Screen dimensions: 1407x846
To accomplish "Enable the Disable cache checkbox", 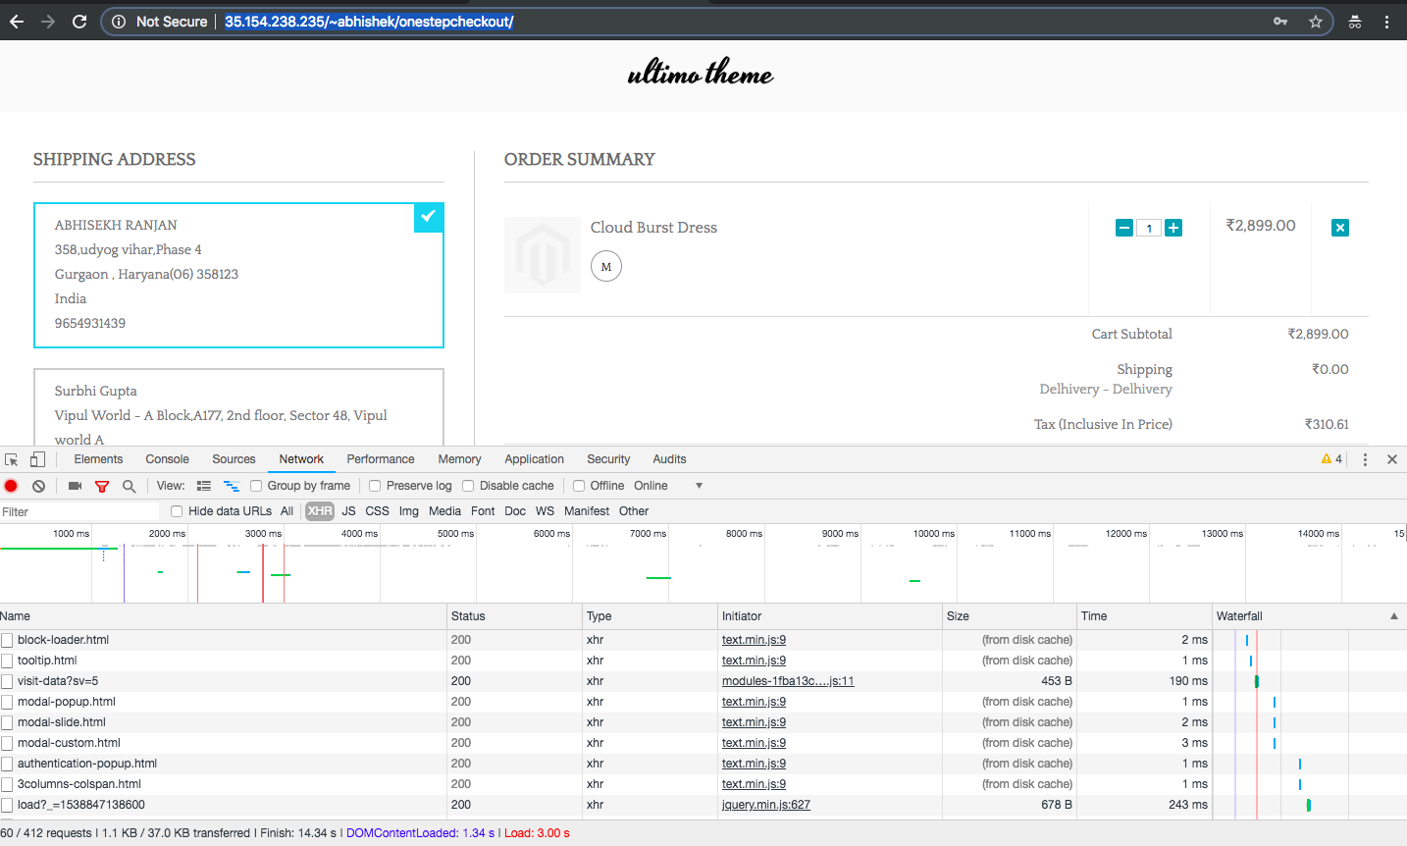I will (467, 485).
